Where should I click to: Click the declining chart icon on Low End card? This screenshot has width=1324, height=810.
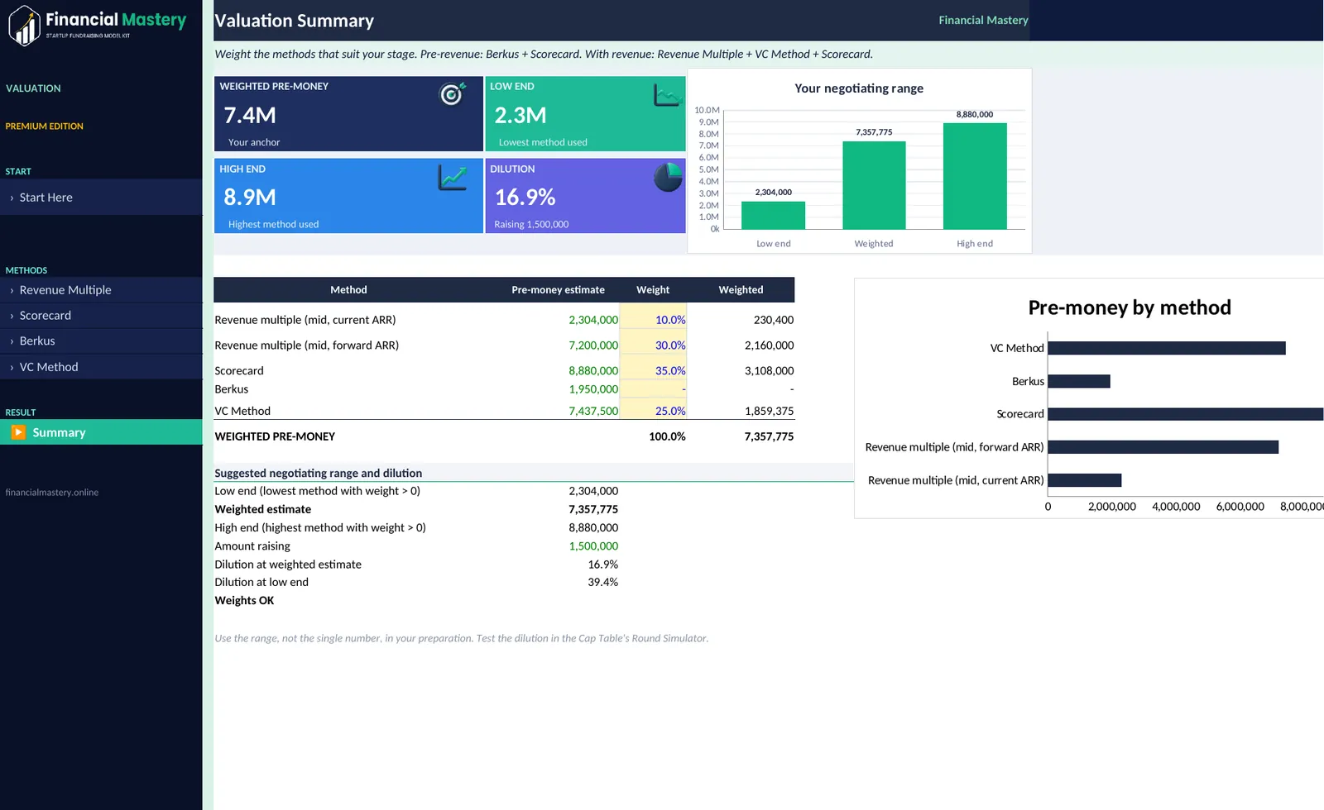coord(669,95)
